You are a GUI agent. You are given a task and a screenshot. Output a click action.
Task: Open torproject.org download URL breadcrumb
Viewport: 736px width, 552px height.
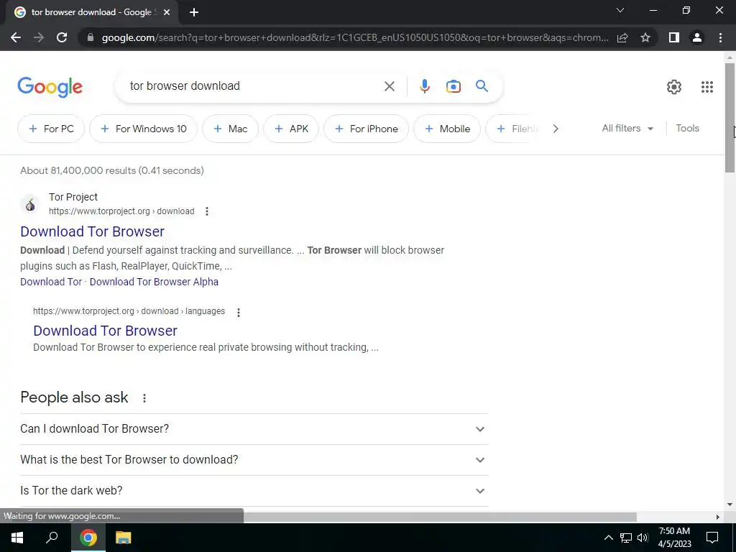point(121,211)
